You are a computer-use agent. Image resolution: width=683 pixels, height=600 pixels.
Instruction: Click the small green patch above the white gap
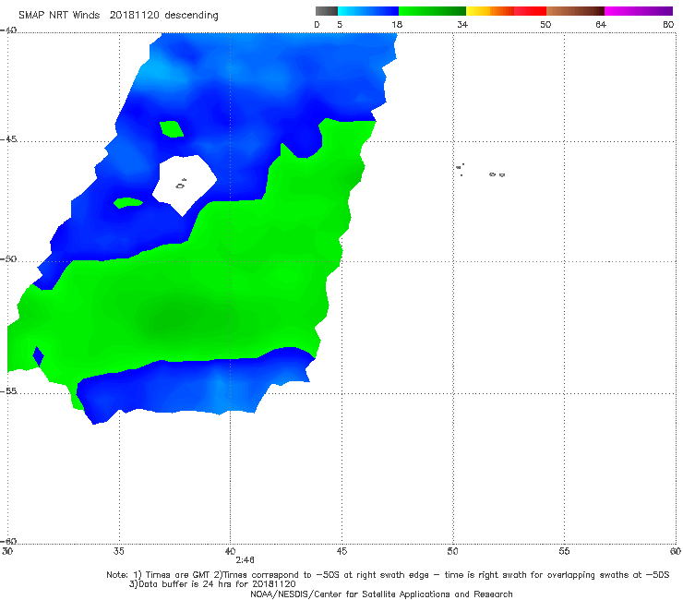[x=171, y=129]
